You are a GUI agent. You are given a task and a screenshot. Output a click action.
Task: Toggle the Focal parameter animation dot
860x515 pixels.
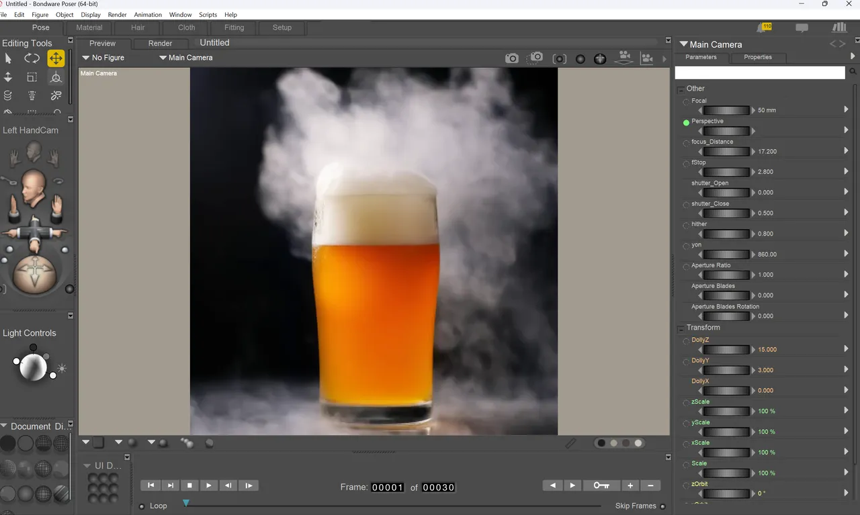pos(686,102)
